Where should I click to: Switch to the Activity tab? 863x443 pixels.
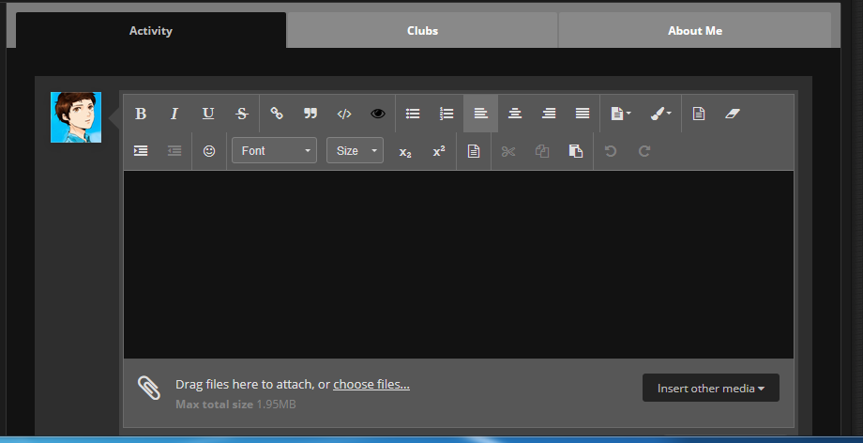point(151,30)
